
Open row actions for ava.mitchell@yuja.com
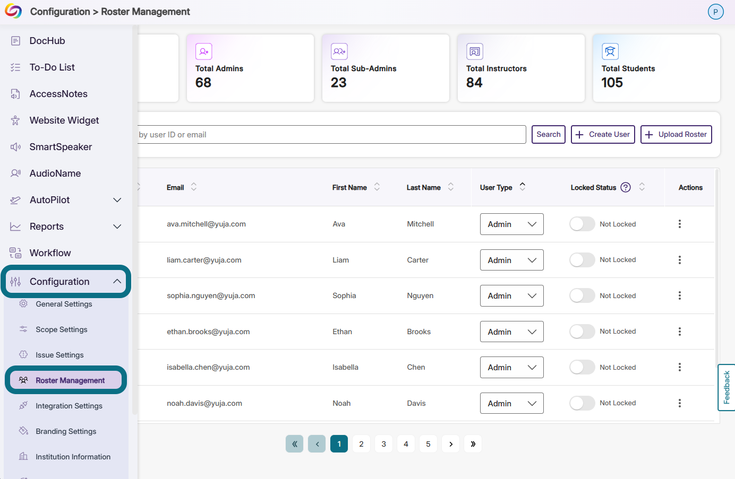coord(680,224)
